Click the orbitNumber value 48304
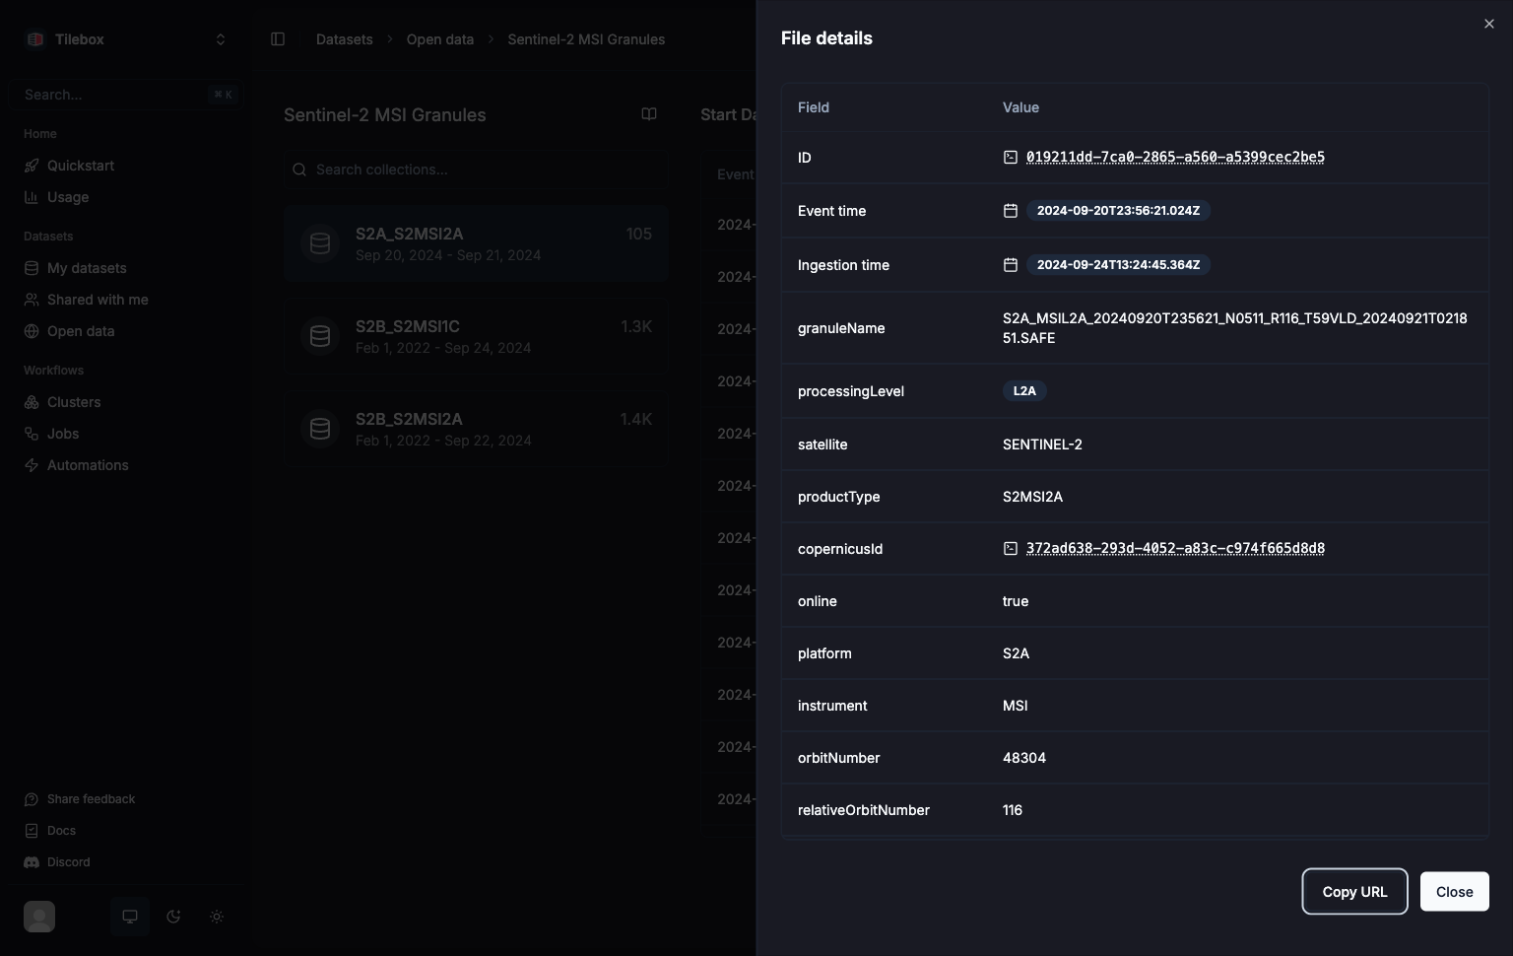 (1024, 758)
